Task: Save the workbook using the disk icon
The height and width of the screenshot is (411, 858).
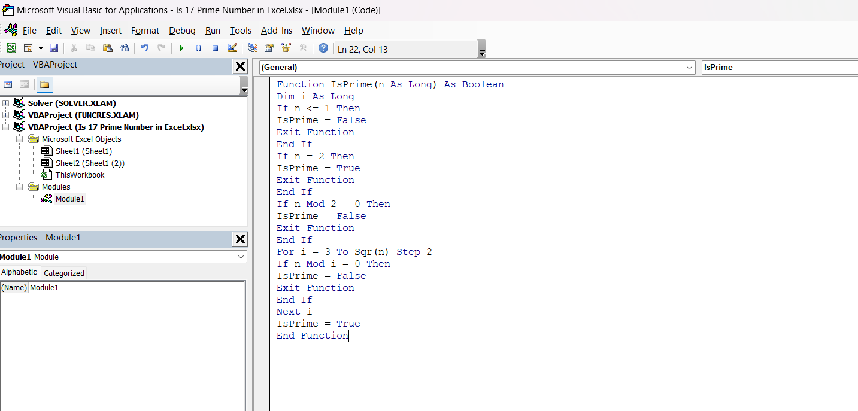Action: [54, 48]
